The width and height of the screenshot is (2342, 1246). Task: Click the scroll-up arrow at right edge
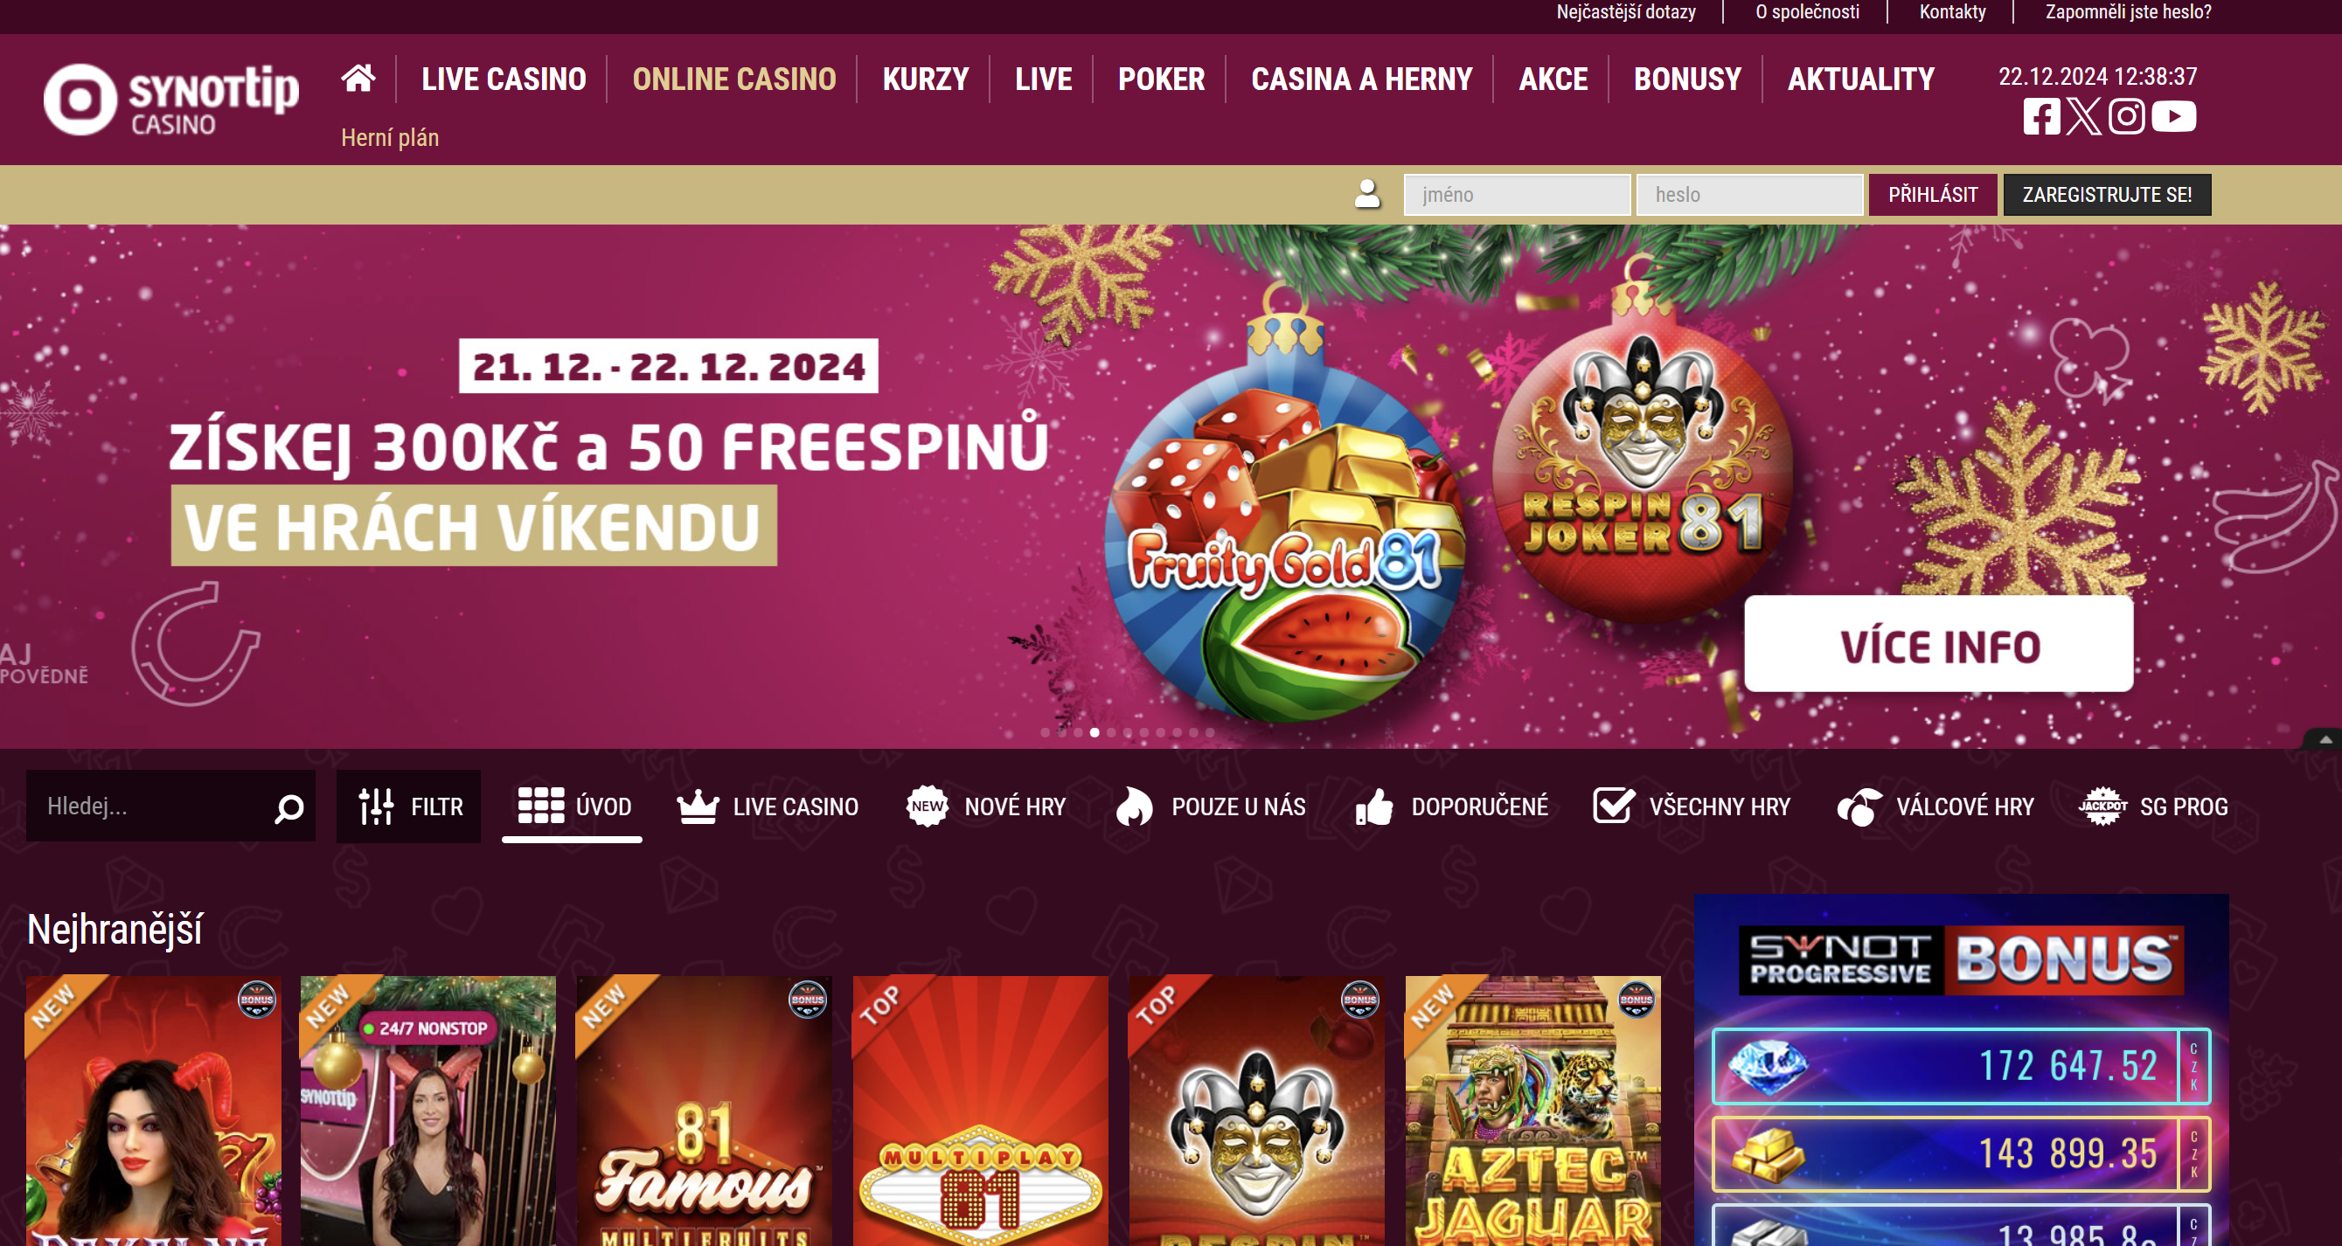point(2324,739)
